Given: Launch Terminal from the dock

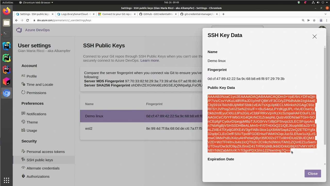Looking at the screenshot, I should pos(6,34).
